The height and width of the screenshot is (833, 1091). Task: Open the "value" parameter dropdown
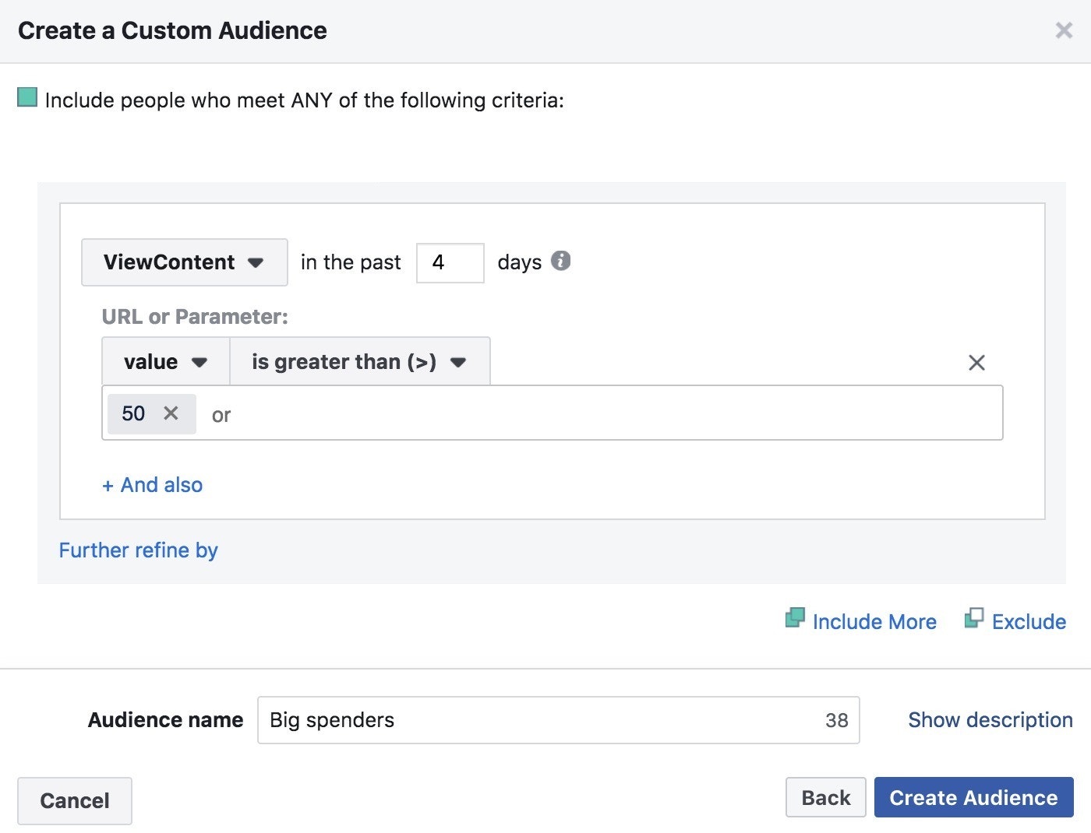(x=164, y=361)
